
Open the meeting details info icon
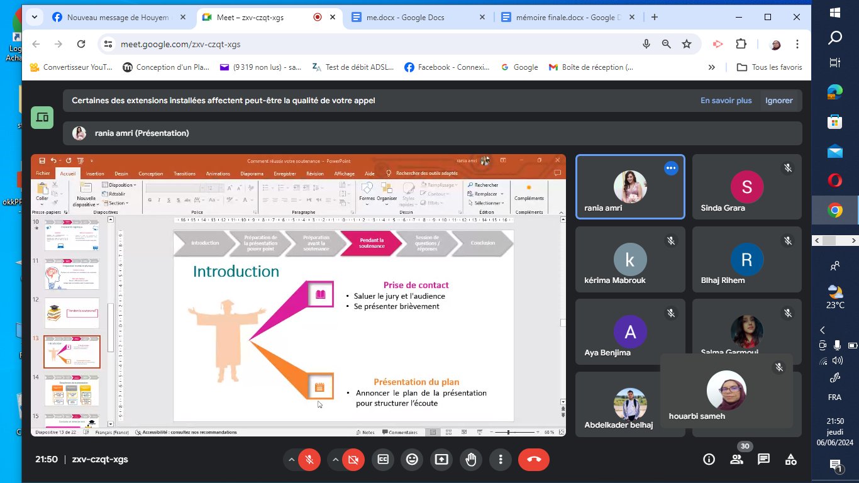click(x=709, y=459)
